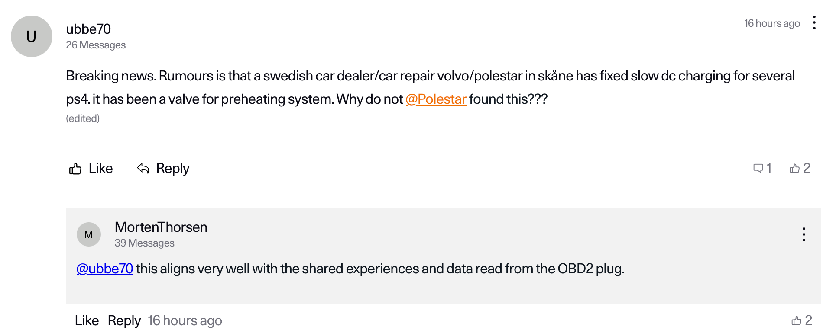Screen dimensions: 823x333
Task: Open three-dot menu on ubbe70's post
Action: pyautogui.click(x=814, y=23)
